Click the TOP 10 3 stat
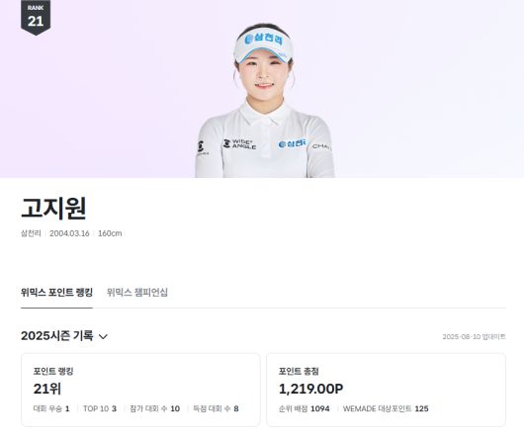524x443 pixels. coord(100,408)
